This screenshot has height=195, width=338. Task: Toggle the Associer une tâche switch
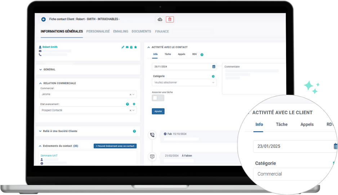158,98
